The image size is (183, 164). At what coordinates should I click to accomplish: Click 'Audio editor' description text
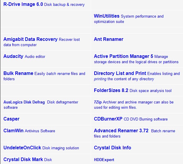point(35,56)
